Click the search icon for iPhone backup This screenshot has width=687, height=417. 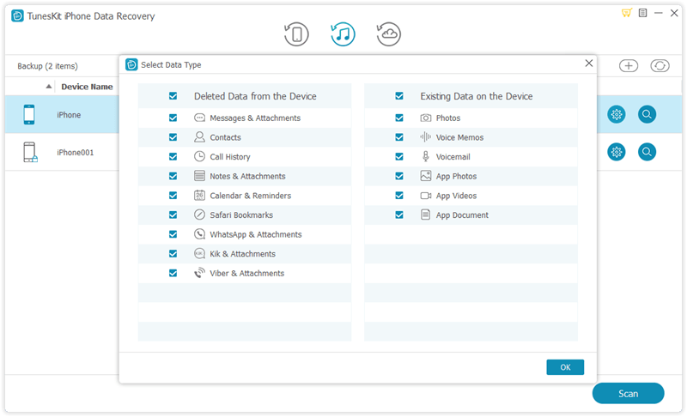click(x=647, y=114)
